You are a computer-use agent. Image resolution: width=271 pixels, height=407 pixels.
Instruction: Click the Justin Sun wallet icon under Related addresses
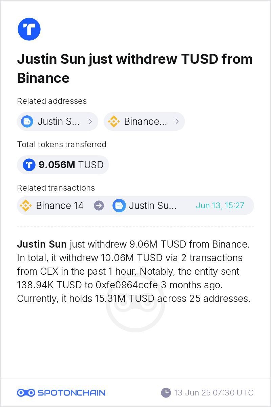coord(27,121)
